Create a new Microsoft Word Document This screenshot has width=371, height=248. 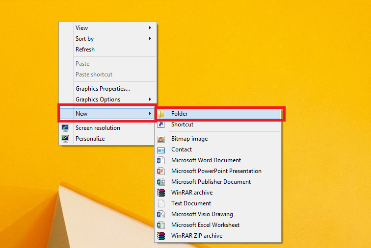click(218, 160)
